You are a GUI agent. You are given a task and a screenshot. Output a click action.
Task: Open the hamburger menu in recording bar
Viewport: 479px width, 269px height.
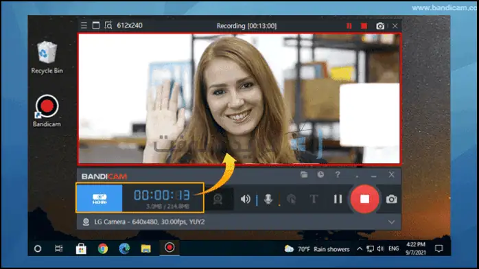pyautogui.click(x=84, y=25)
